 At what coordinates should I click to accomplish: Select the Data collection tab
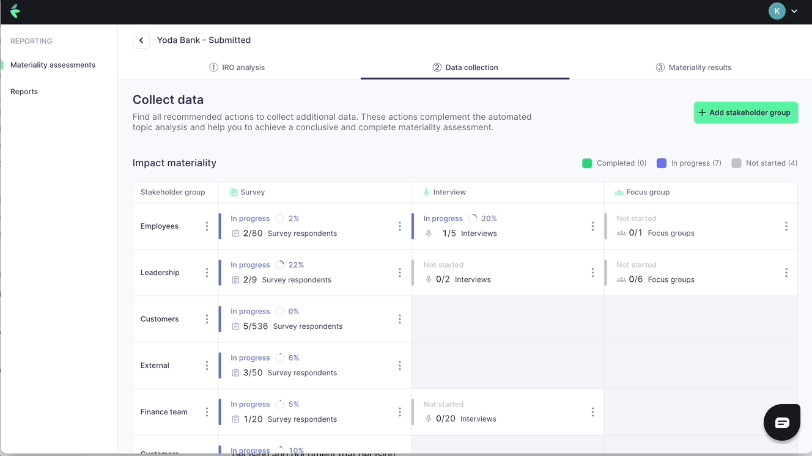465,67
